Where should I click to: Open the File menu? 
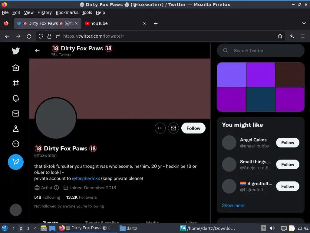pyautogui.click(x=5, y=12)
